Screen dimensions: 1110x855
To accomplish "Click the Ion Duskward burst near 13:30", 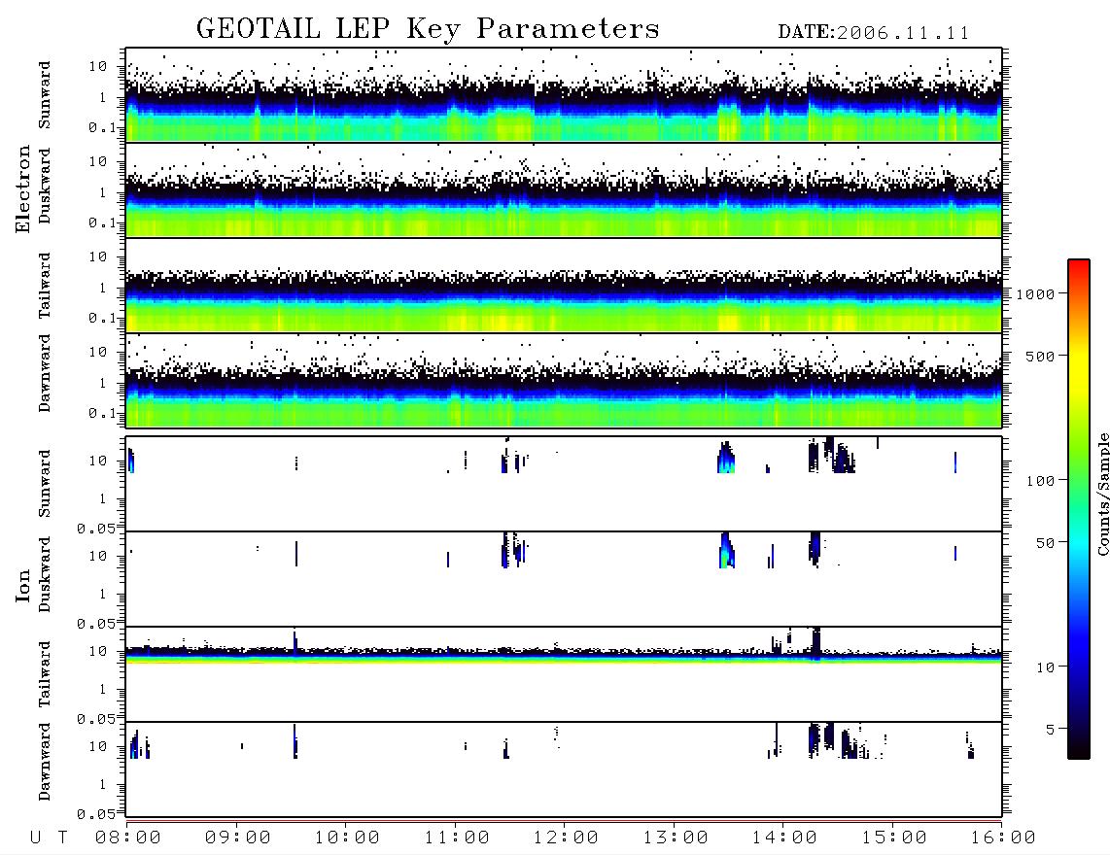I will 727,551.
